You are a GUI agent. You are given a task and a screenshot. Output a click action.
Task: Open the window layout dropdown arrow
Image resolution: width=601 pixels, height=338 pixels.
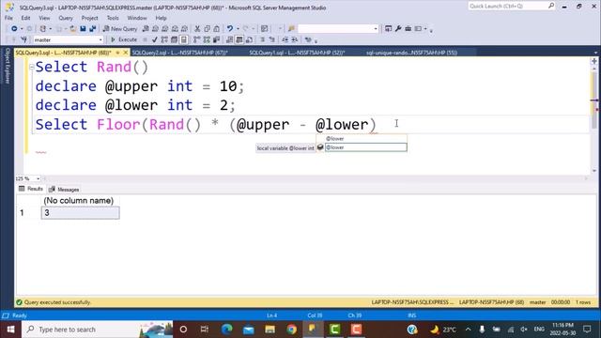[425, 29]
